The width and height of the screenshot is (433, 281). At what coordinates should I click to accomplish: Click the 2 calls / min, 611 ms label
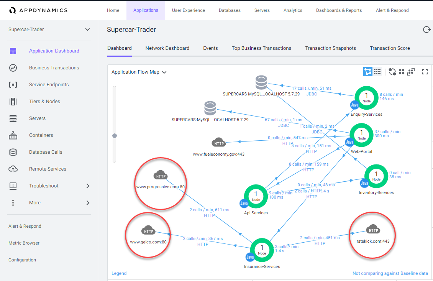pos(209,210)
